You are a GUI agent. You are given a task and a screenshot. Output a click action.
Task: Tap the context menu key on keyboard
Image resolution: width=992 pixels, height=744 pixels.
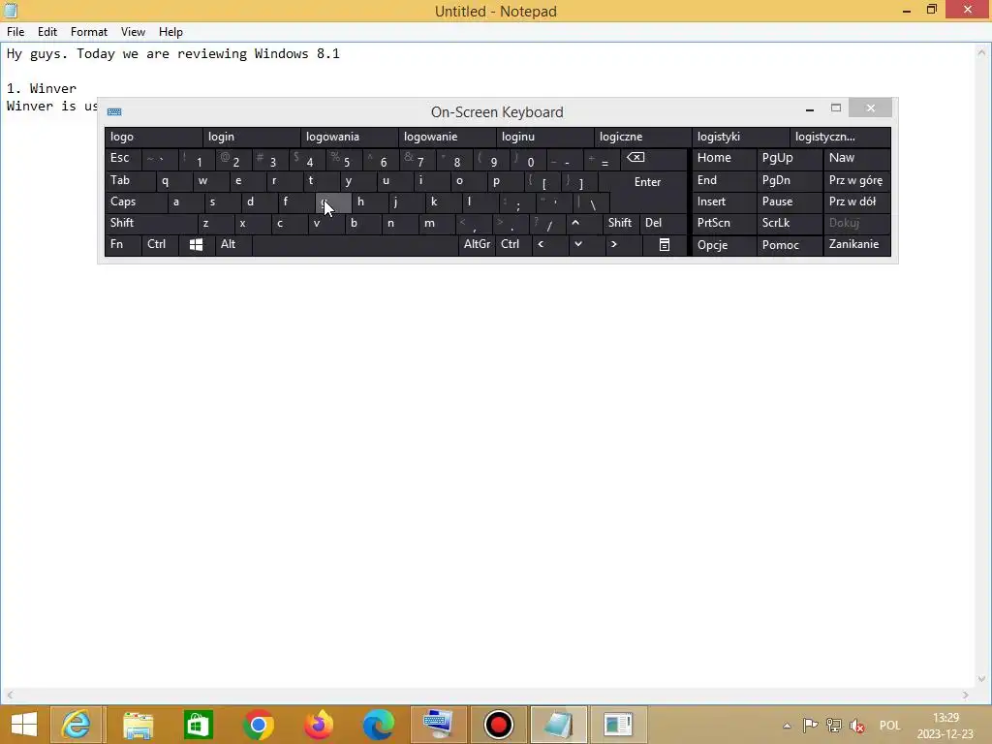(x=665, y=244)
